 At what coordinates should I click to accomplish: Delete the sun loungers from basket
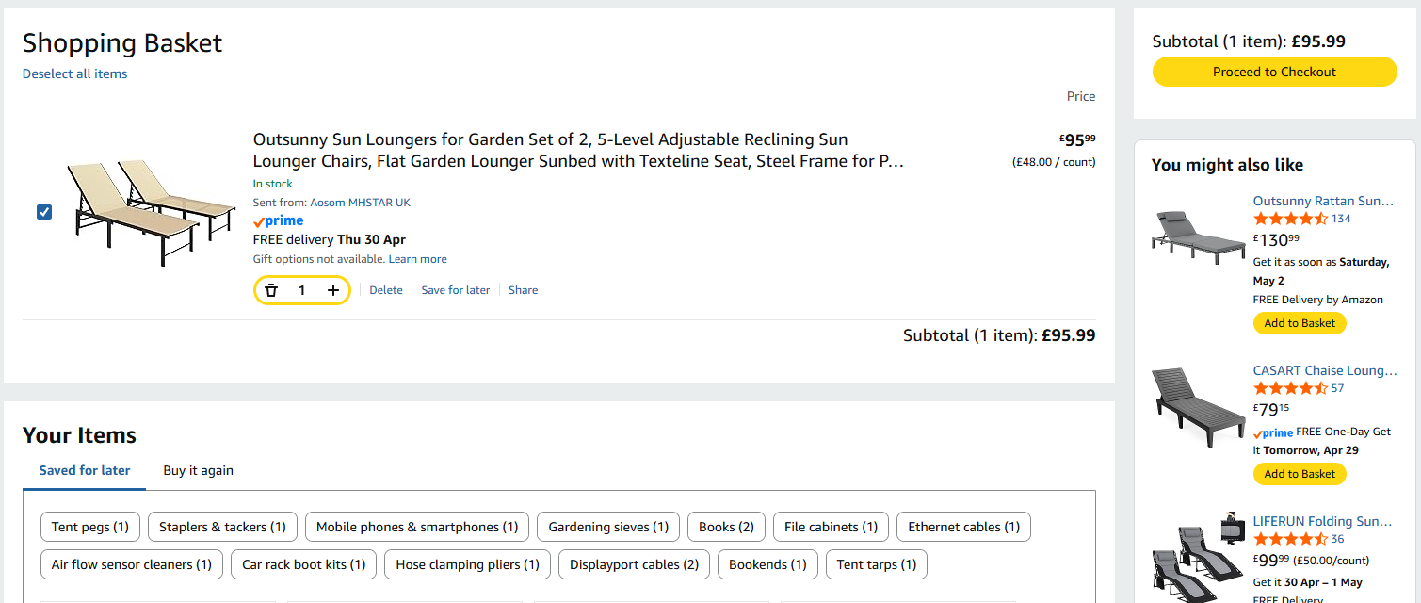pos(386,290)
